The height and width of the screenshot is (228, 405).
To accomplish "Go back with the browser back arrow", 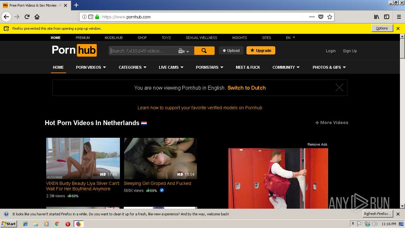I will click(x=6, y=17).
